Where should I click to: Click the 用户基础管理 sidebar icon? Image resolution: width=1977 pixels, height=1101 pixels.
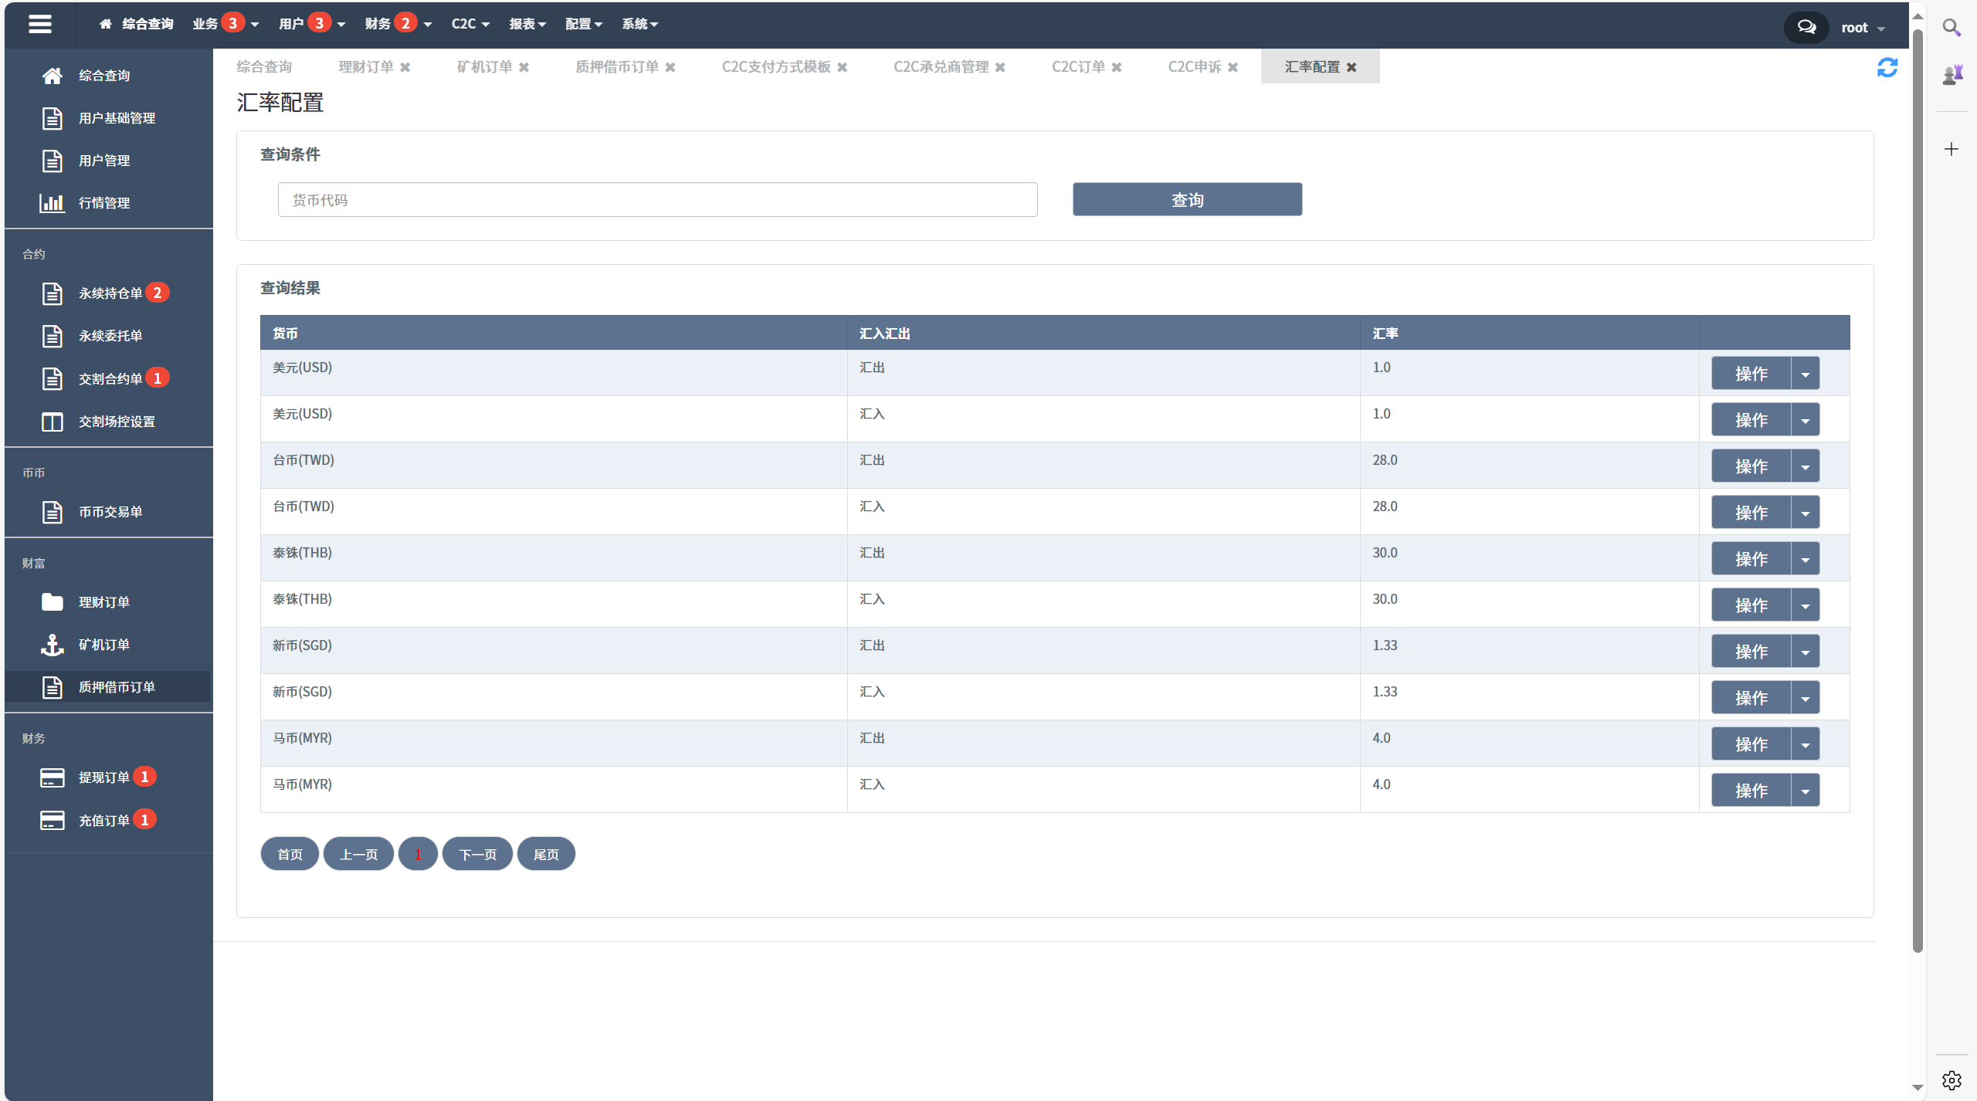click(x=50, y=118)
